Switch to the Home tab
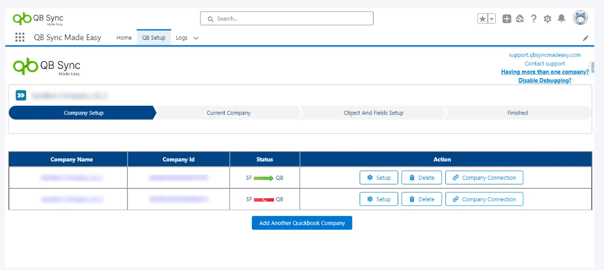The height and width of the screenshot is (270, 604). [x=124, y=37]
